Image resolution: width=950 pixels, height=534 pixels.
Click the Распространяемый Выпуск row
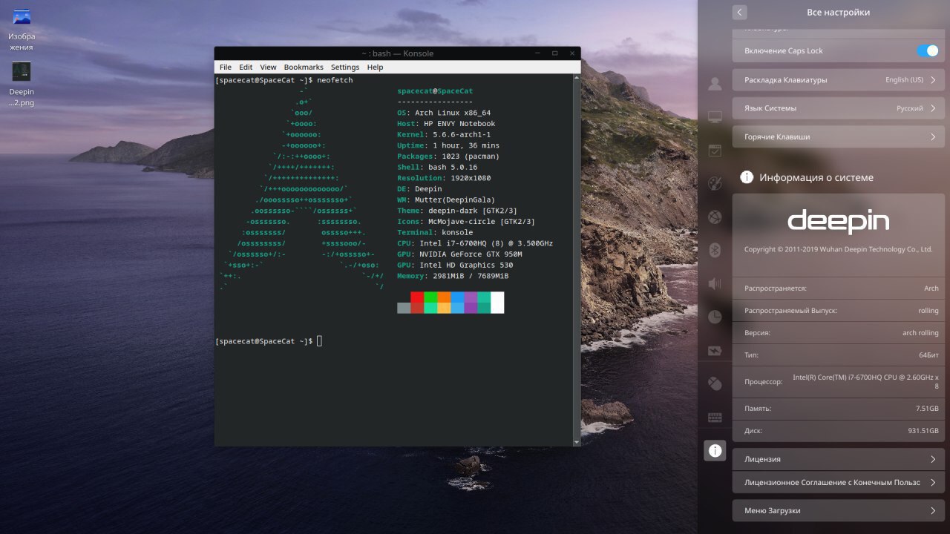pyautogui.click(x=839, y=311)
